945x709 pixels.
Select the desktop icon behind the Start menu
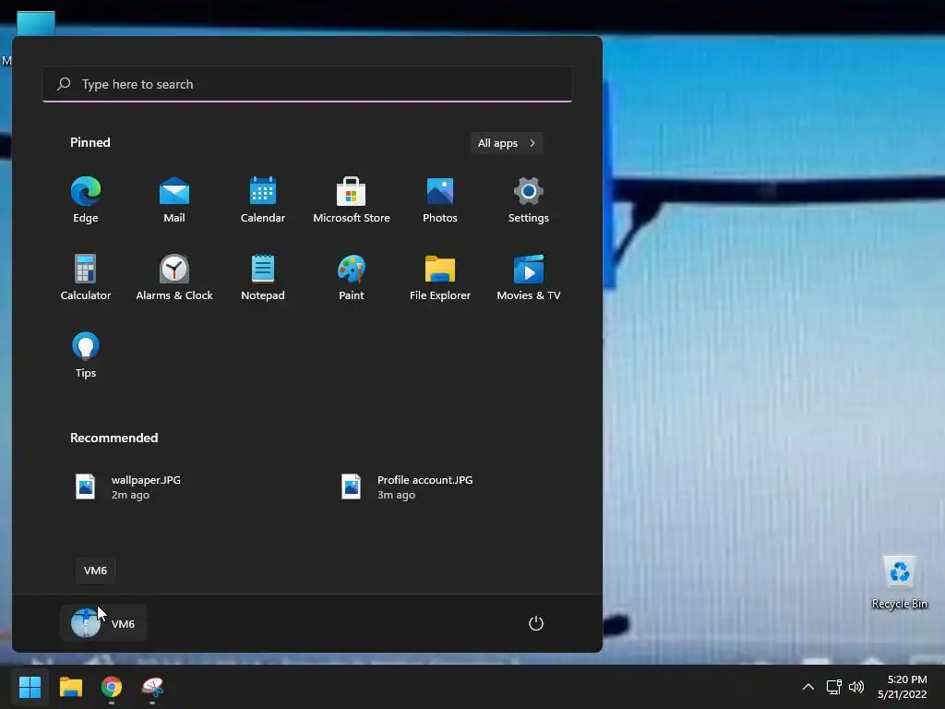tap(35, 23)
